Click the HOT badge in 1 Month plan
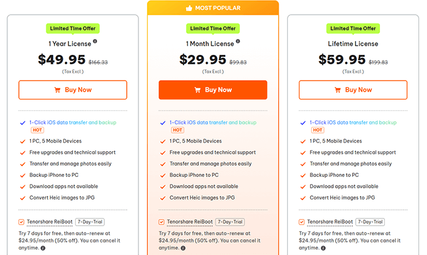Screen dimensions: 427x255 (178, 130)
